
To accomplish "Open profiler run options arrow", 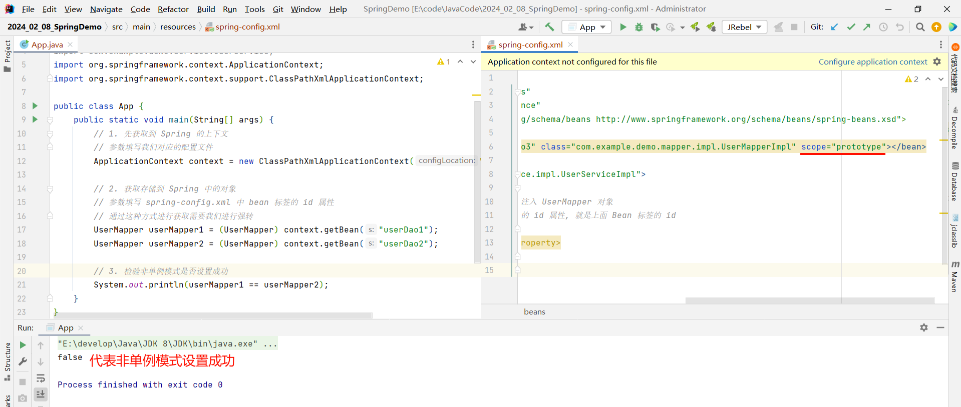I will pyautogui.click(x=682, y=27).
